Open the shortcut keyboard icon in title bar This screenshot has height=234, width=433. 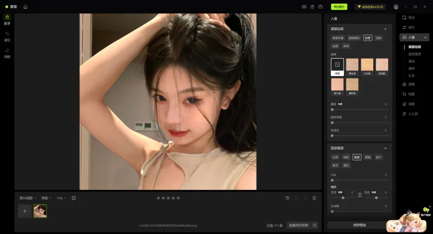[304, 7]
